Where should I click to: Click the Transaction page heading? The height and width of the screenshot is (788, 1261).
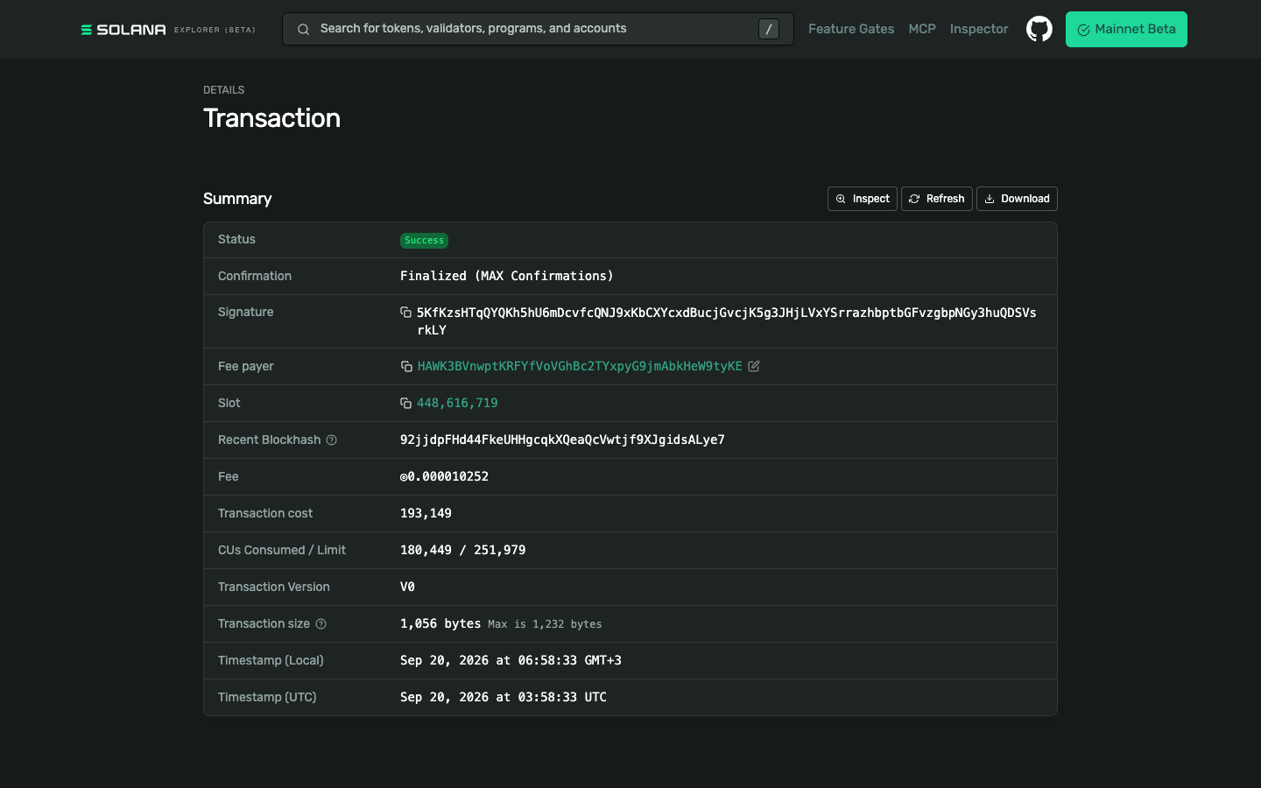[271, 118]
